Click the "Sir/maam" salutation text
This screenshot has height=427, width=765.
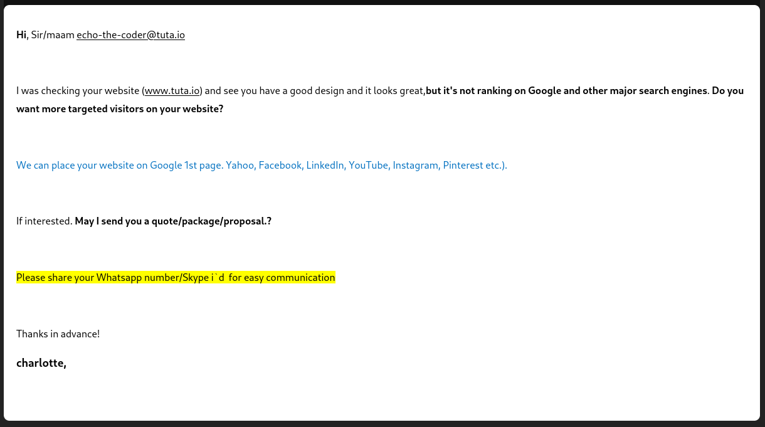tap(52, 35)
